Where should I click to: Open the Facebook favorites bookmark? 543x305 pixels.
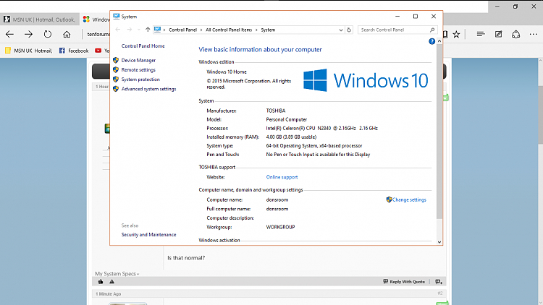click(x=74, y=51)
